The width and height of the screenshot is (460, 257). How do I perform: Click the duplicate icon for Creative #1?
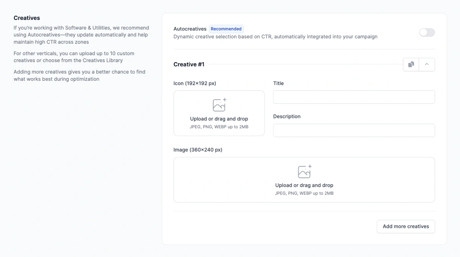tap(411, 64)
